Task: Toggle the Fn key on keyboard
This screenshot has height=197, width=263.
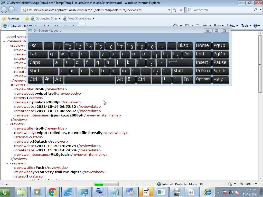Action: (188, 80)
